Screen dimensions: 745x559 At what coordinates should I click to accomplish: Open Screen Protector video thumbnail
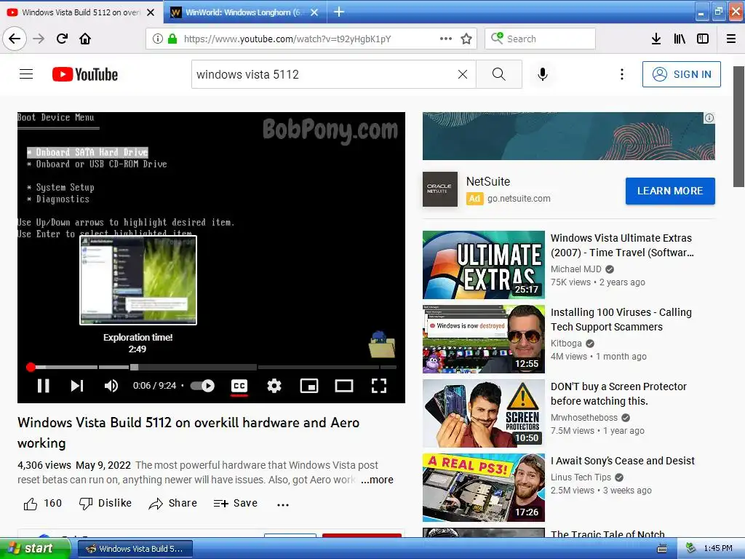484,413
